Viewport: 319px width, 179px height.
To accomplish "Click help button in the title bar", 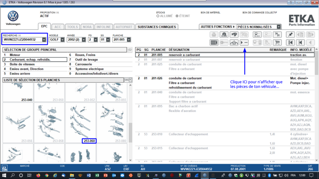I will tap(291, 3).
